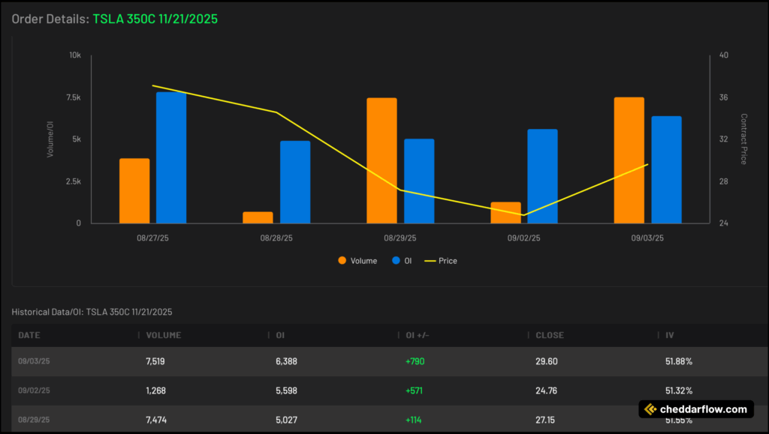The height and width of the screenshot is (434, 769).
Task: Click the 08/27/25 orange volume bar
Action: 134,191
